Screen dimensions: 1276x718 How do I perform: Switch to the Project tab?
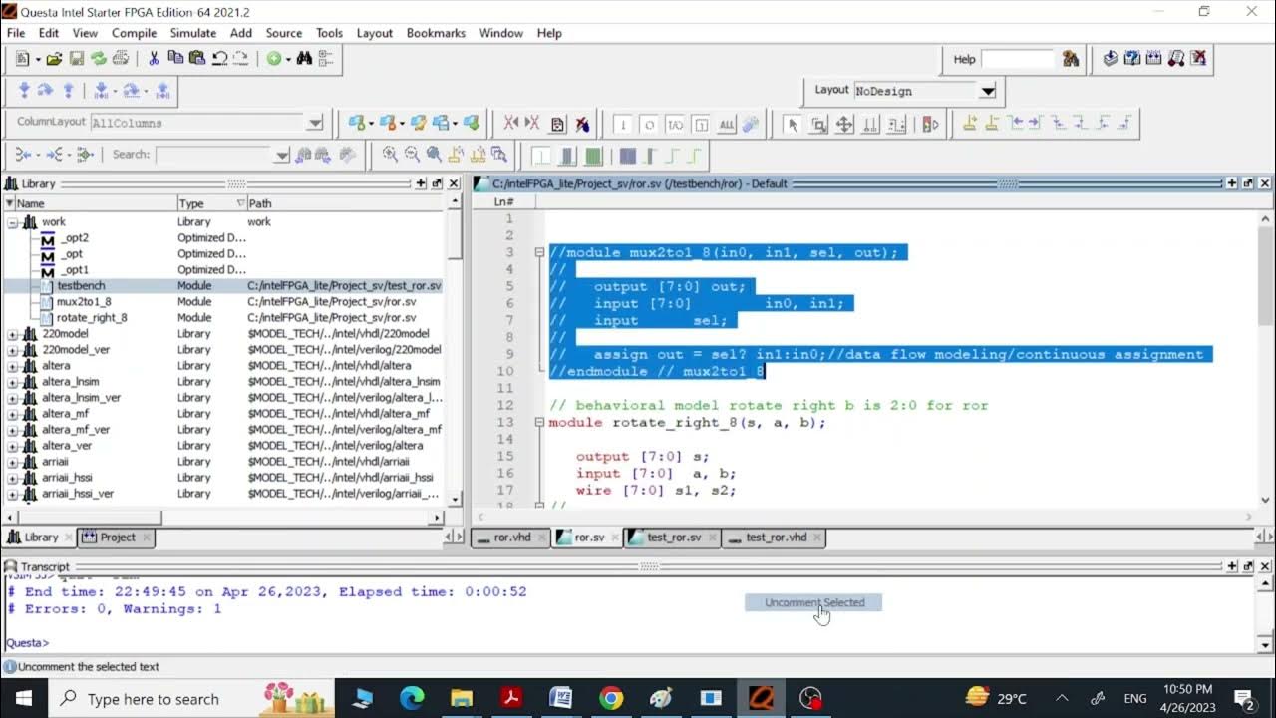click(117, 537)
